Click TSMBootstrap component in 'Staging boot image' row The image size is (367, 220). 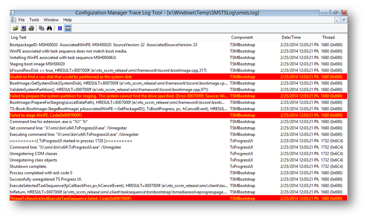tap(243, 64)
